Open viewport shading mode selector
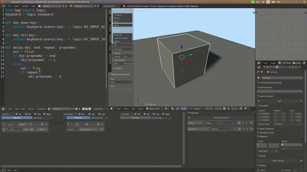 166,108
